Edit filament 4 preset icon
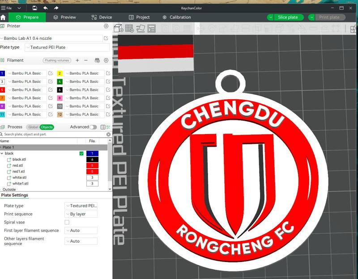Viewport: 358px width, 279px height. tap(108, 81)
